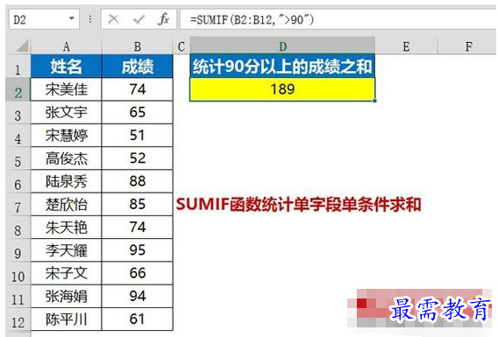Click the cell containing 宋美佳
Viewport: 498px width, 337px height.
pyautogui.click(x=66, y=89)
